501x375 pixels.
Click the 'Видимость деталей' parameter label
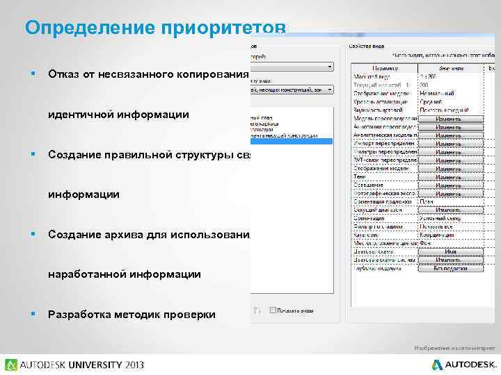[x=378, y=110]
